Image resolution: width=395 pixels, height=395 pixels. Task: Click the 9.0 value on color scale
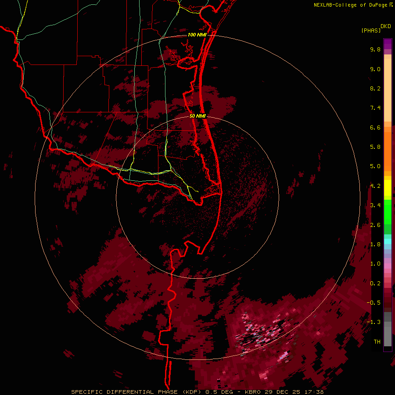coord(375,69)
